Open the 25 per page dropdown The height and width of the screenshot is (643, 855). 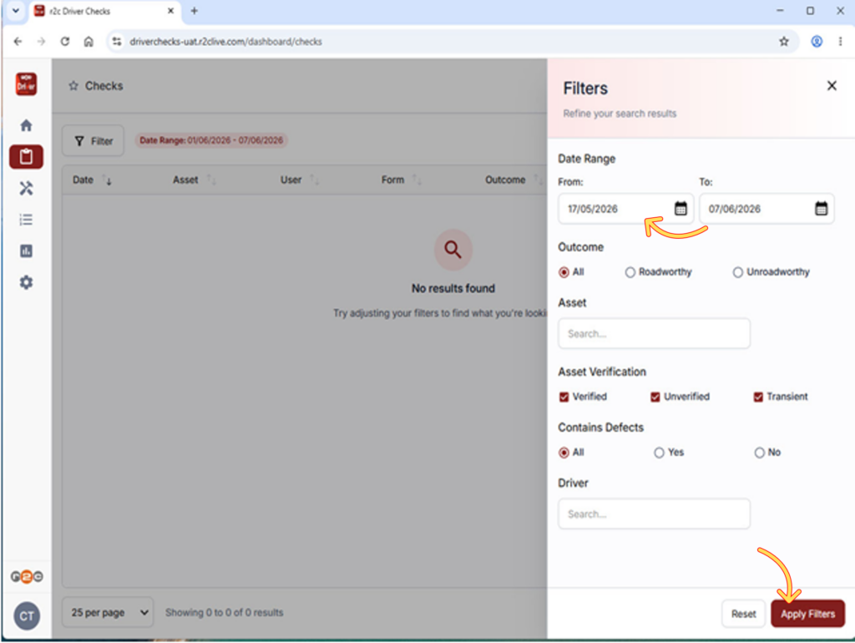point(108,612)
